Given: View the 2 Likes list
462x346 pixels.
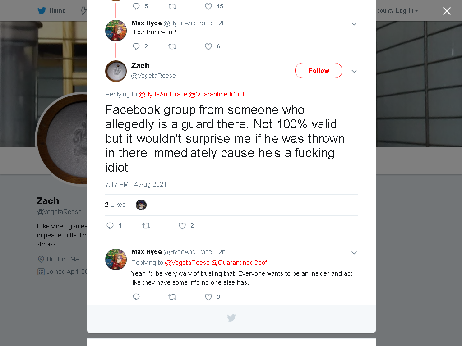Looking at the screenshot, I should [115, 205].
